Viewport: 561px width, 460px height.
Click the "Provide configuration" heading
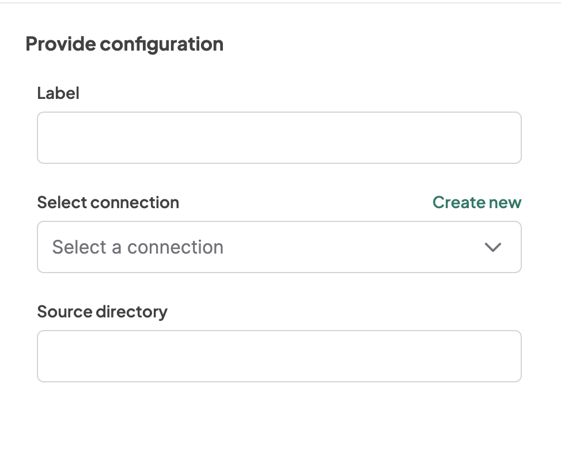coord(124,44)
